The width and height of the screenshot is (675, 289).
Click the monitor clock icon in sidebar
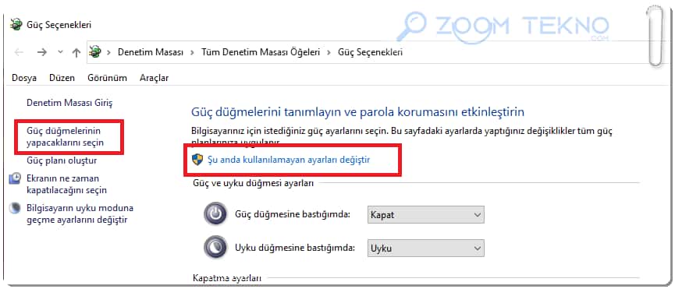[15, 178]
